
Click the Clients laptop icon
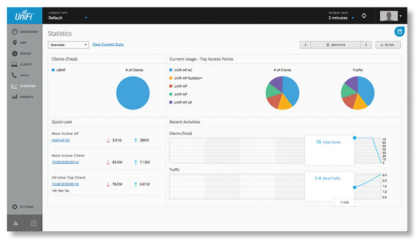15,64
